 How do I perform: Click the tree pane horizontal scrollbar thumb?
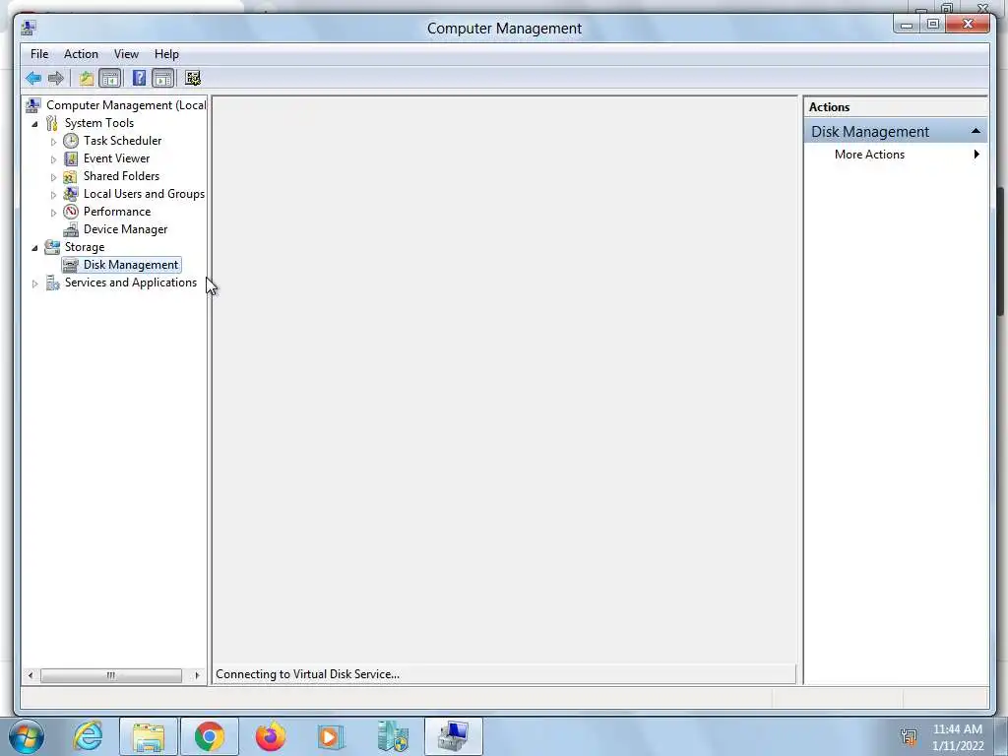111,675
